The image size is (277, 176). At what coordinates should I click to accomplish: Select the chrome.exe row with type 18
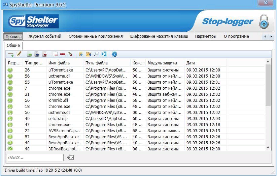136,107
